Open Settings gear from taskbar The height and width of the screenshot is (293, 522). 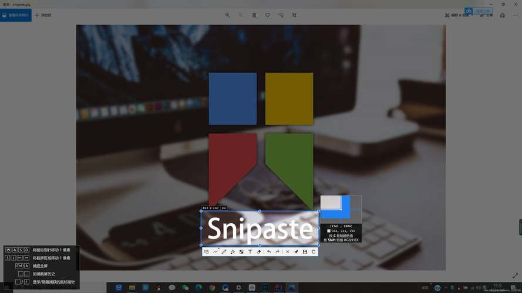point(239,288)
